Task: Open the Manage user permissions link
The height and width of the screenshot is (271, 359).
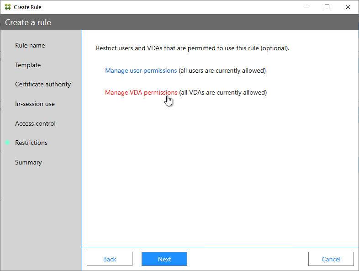Action: (141, 70)
